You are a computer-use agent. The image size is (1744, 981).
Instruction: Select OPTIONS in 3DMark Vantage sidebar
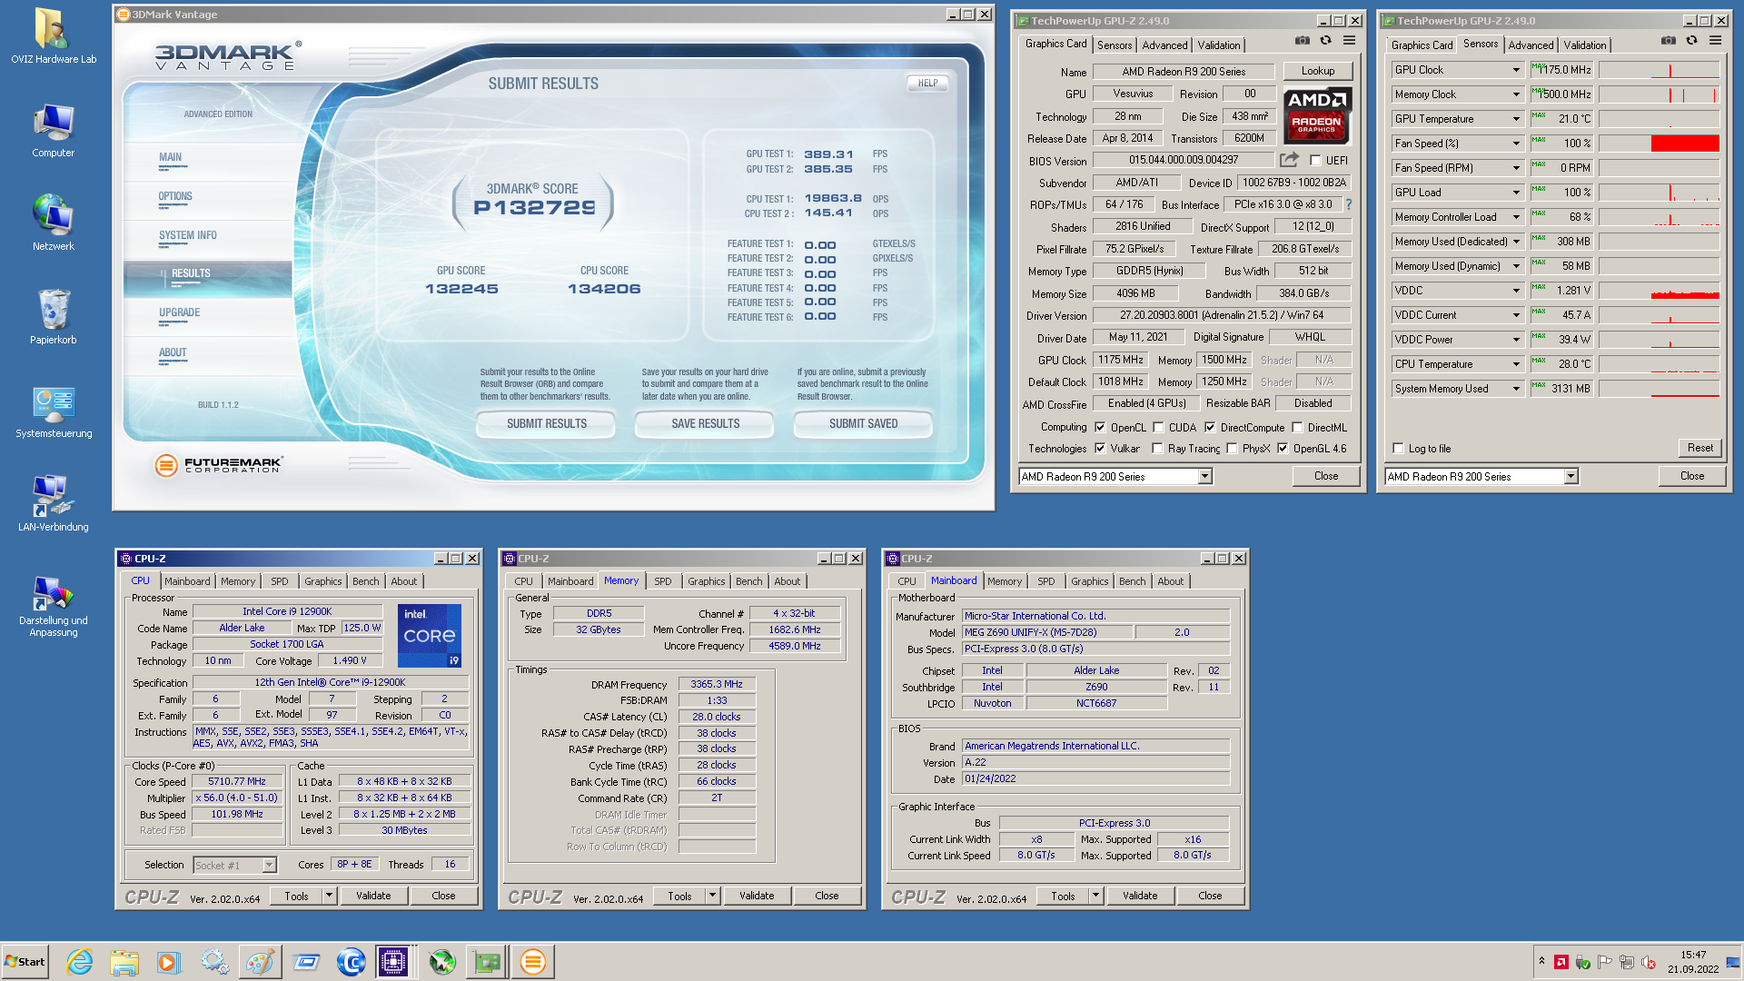[x=175, y=196]
